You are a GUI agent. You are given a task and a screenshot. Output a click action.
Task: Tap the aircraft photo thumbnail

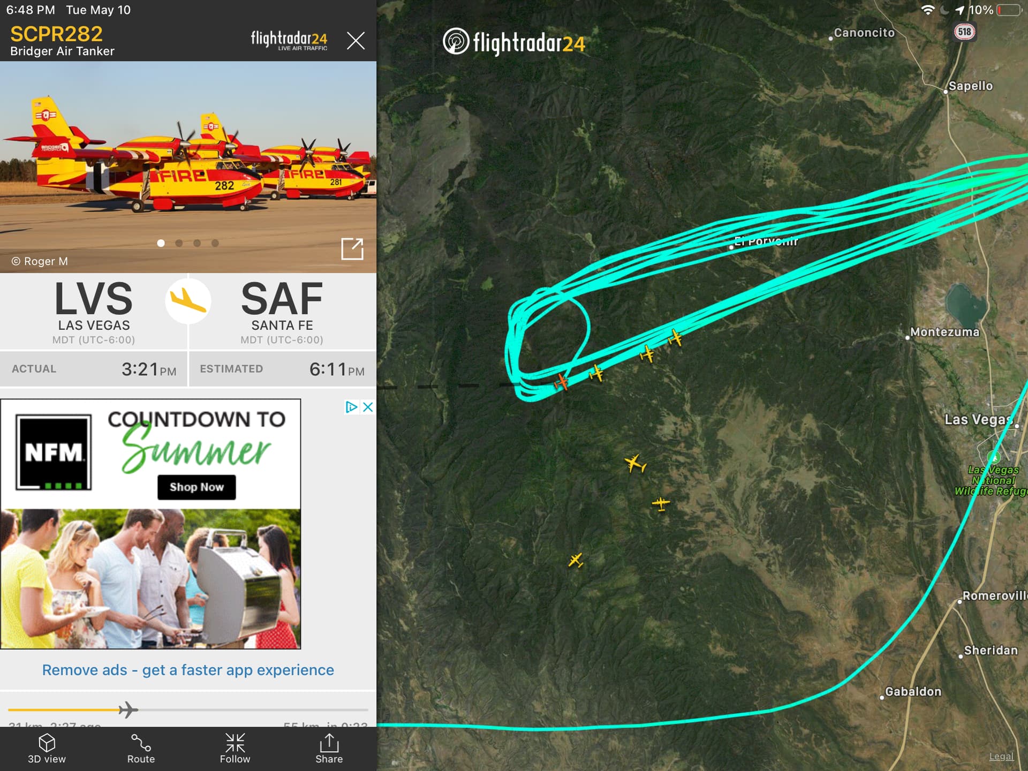pyautogui.click(x=188, y=167)
